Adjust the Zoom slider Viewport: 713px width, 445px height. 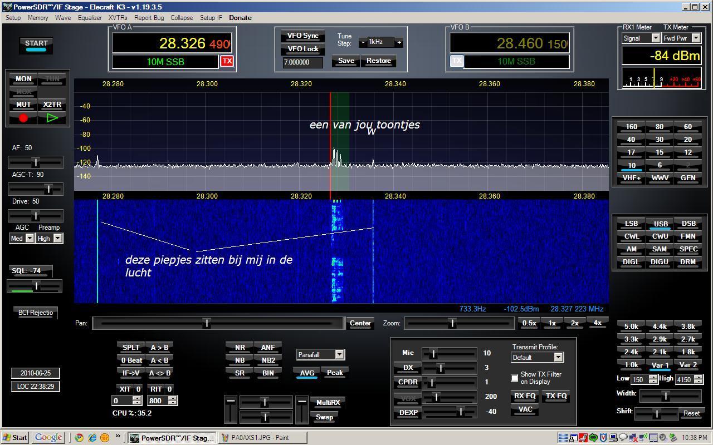[x=459, y=323]
